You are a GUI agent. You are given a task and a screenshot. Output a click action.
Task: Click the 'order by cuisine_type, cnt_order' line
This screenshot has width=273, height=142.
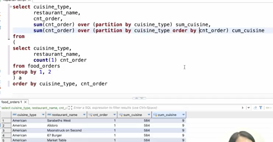(60, 84)
